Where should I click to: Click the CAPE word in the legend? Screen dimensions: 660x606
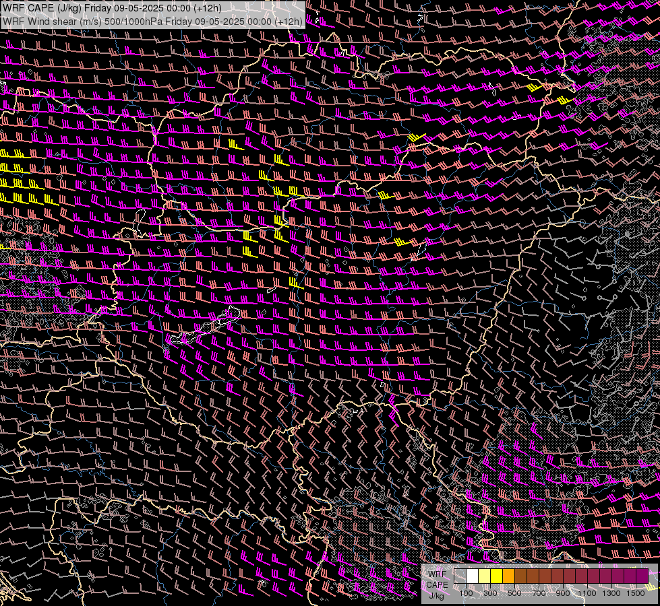point(437,585)
